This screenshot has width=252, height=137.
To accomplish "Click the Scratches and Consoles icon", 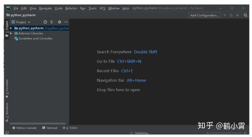I will 16,38.
